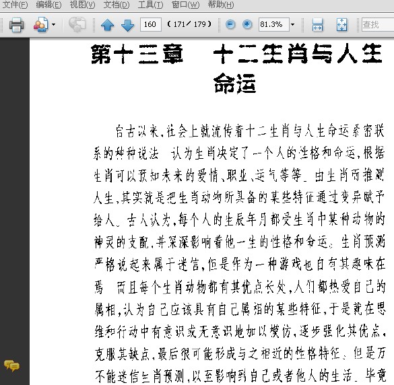Open the 视图(V) menu

[x=82, y=5]
